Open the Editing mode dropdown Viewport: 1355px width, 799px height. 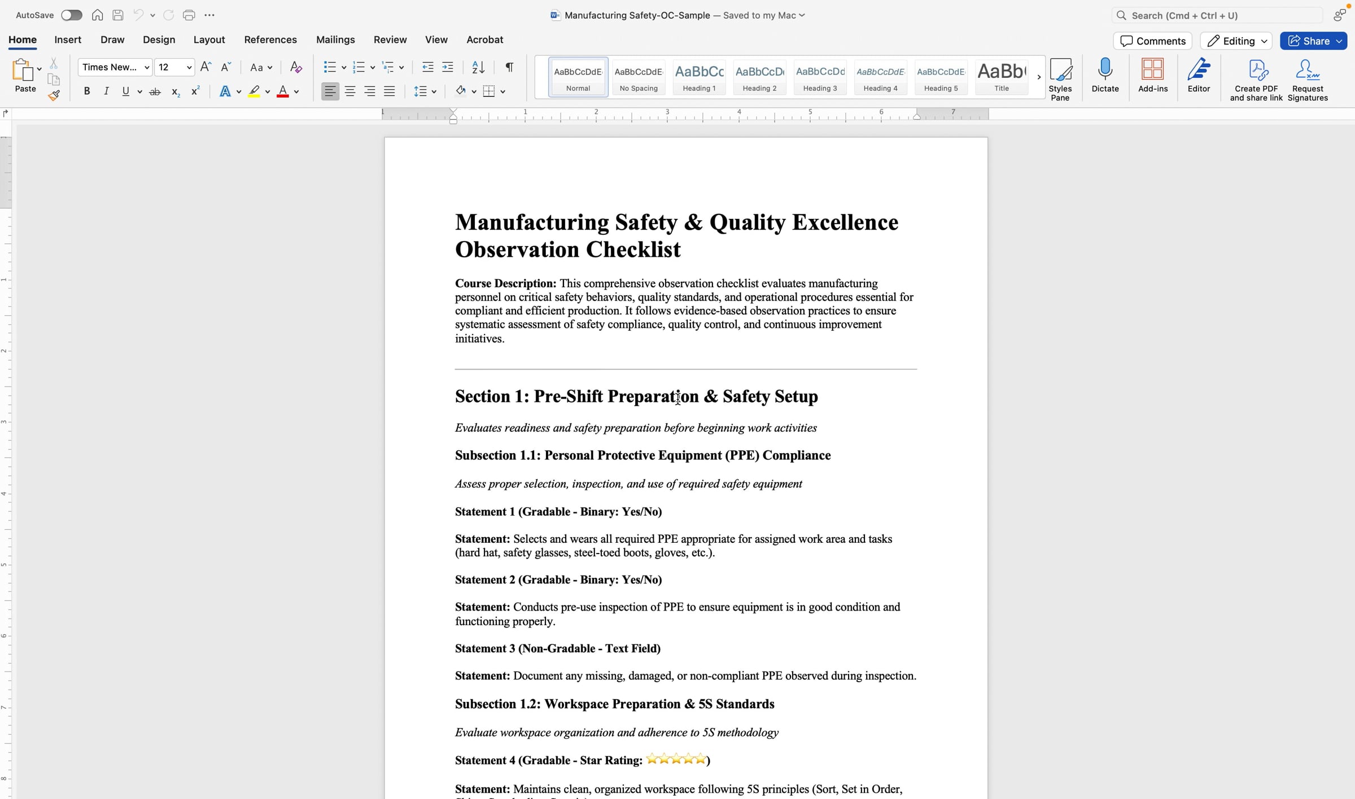pos(1236,41)
